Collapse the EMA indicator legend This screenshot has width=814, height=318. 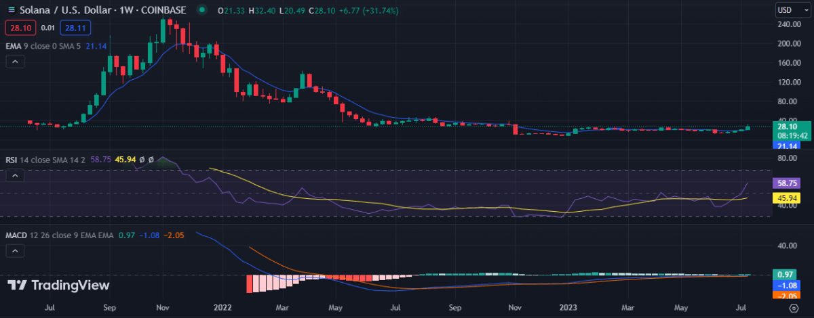[16, 62]
